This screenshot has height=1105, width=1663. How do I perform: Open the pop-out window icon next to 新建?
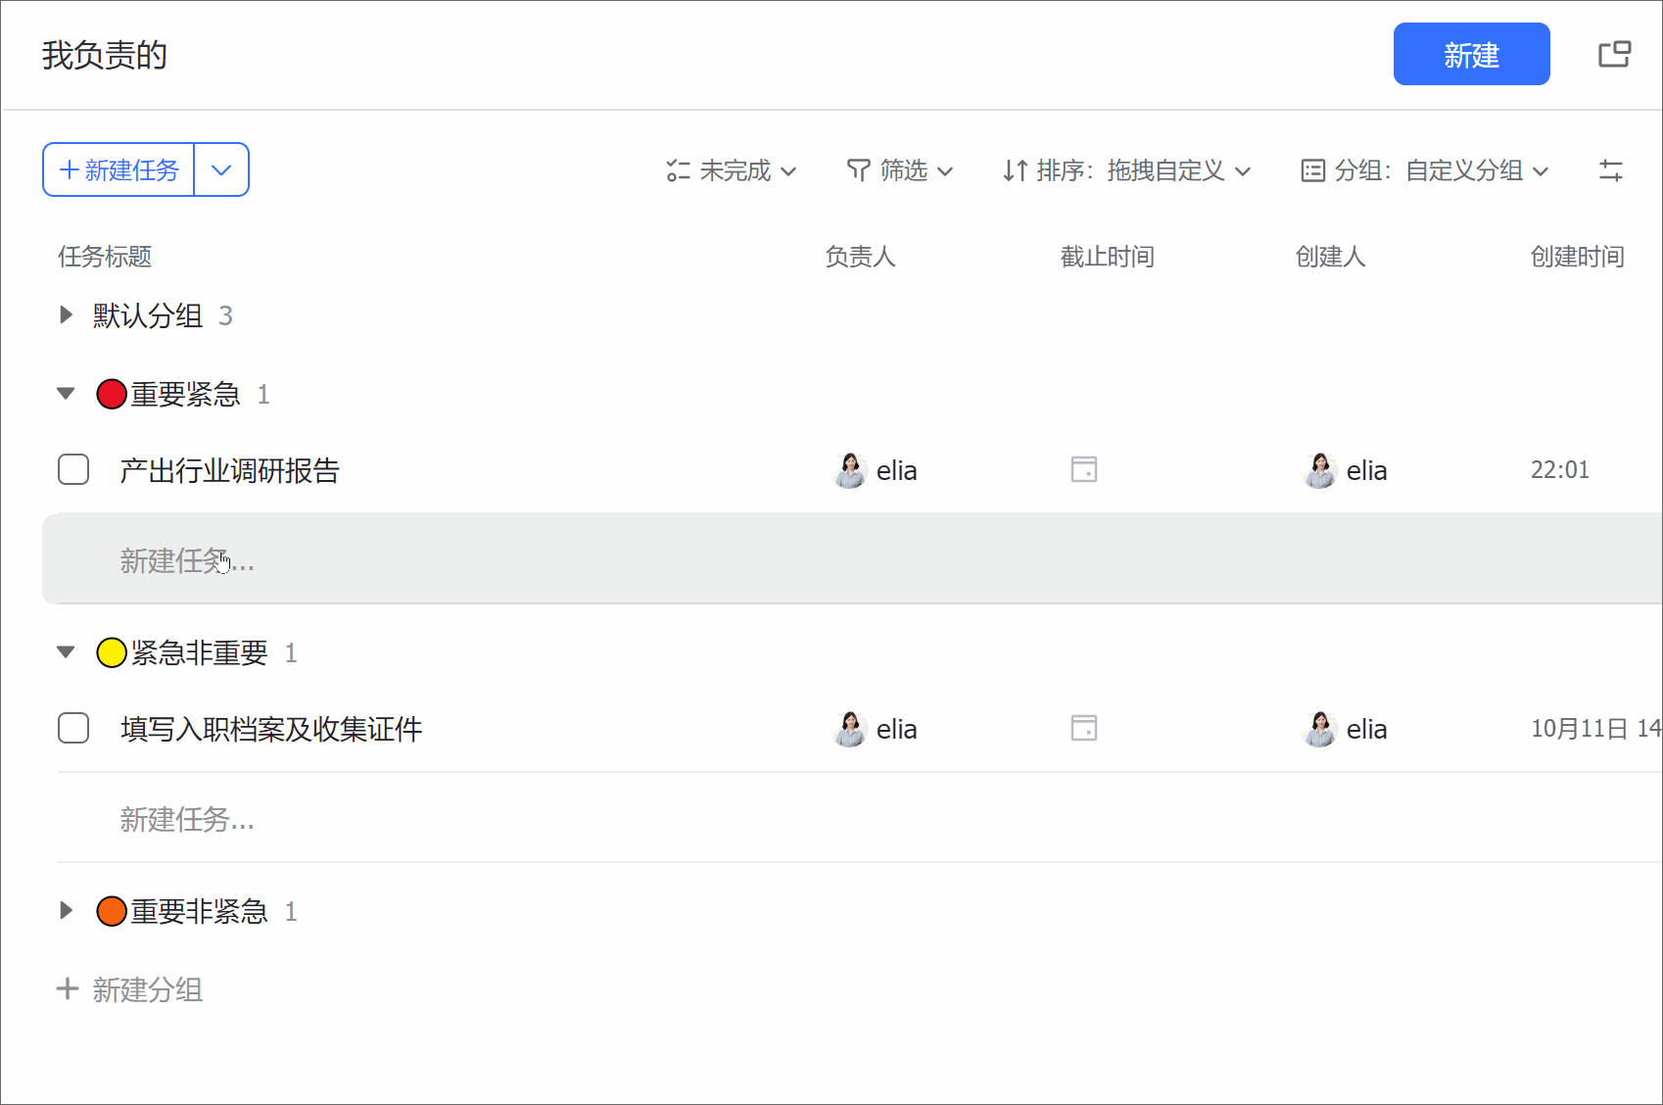1613,54
